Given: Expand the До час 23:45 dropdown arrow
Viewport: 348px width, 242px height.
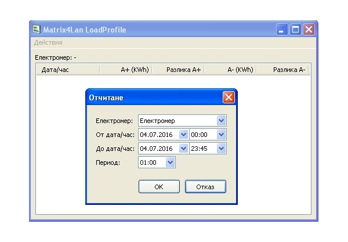Looking at the screenshot, I should tap(221, 149).
